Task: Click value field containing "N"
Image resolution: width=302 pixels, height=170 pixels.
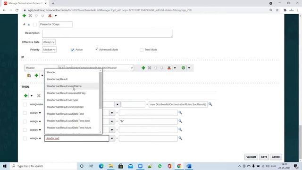Action: [148, 121]
